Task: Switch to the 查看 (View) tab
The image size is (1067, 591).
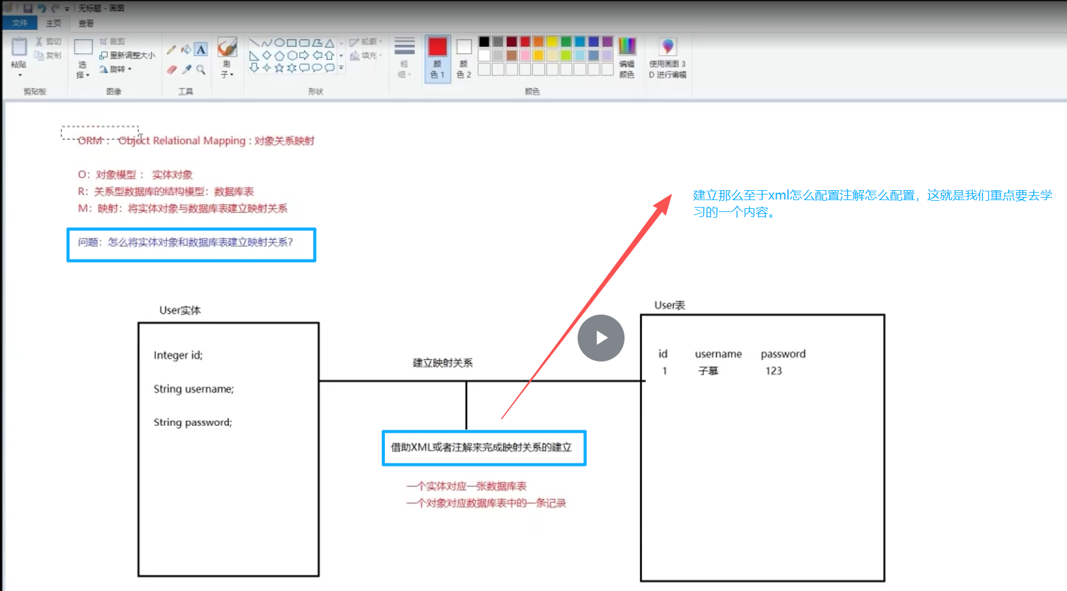Action: (x=86, y=23)
